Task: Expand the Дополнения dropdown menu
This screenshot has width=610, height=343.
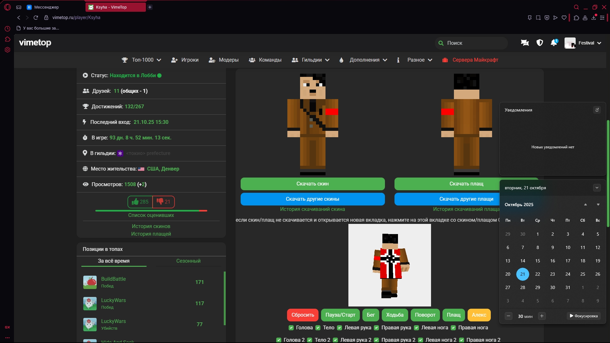Action: [x=363, y=60]
